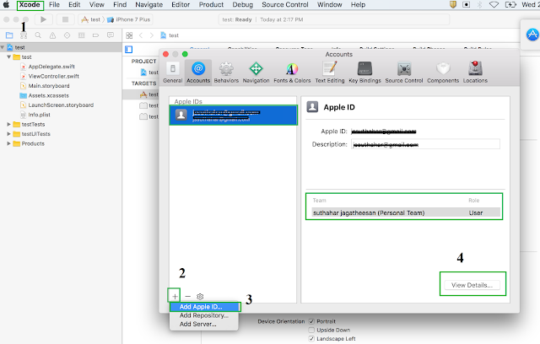
Task: Expand the testUITests folder
Action: 9,134
